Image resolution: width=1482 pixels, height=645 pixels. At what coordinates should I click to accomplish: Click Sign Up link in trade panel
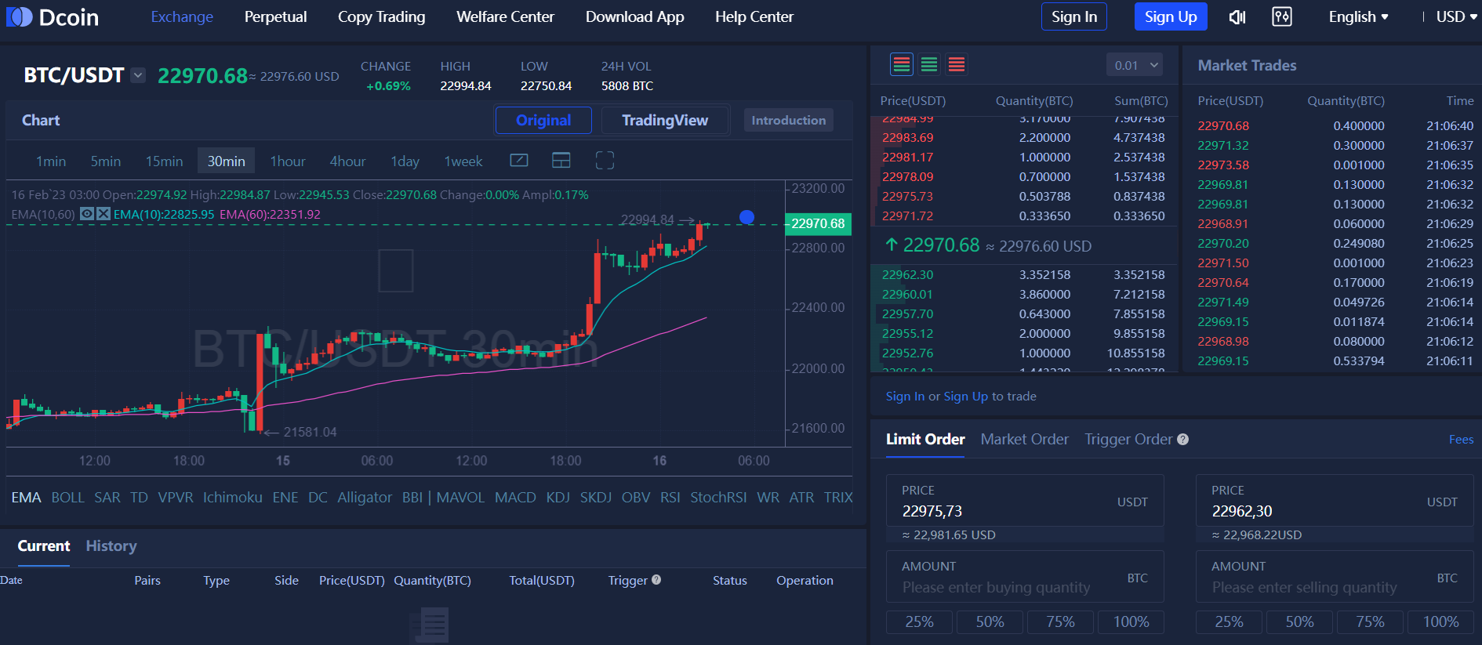(x=965, y=397)
